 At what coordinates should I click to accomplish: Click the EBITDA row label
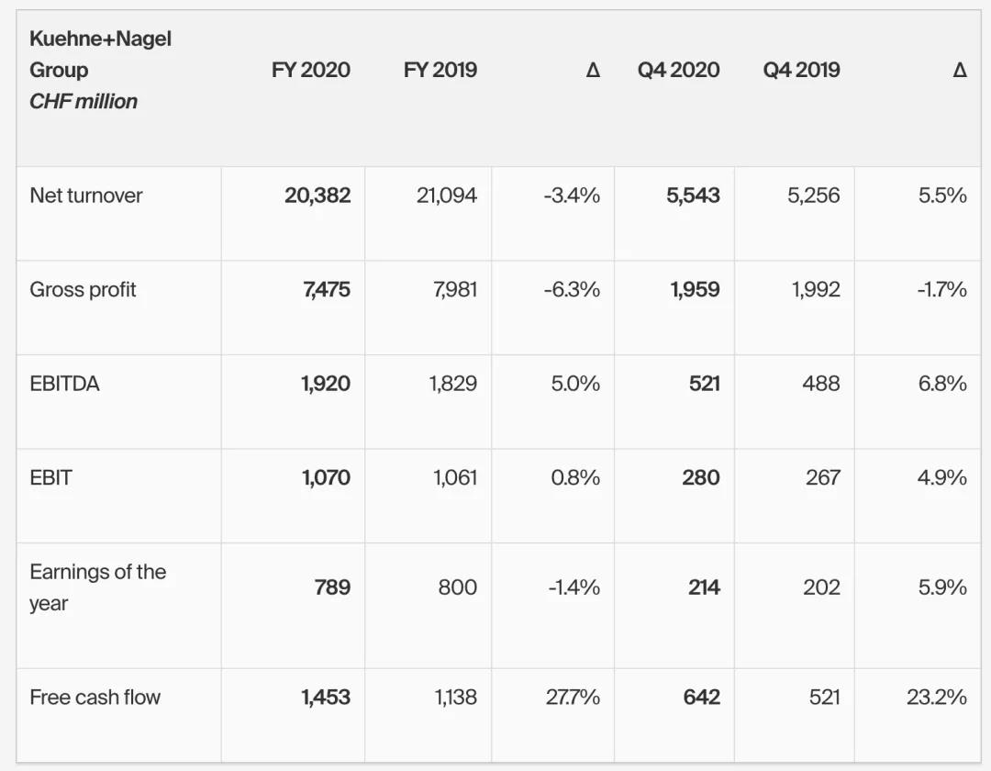[64, 384]
